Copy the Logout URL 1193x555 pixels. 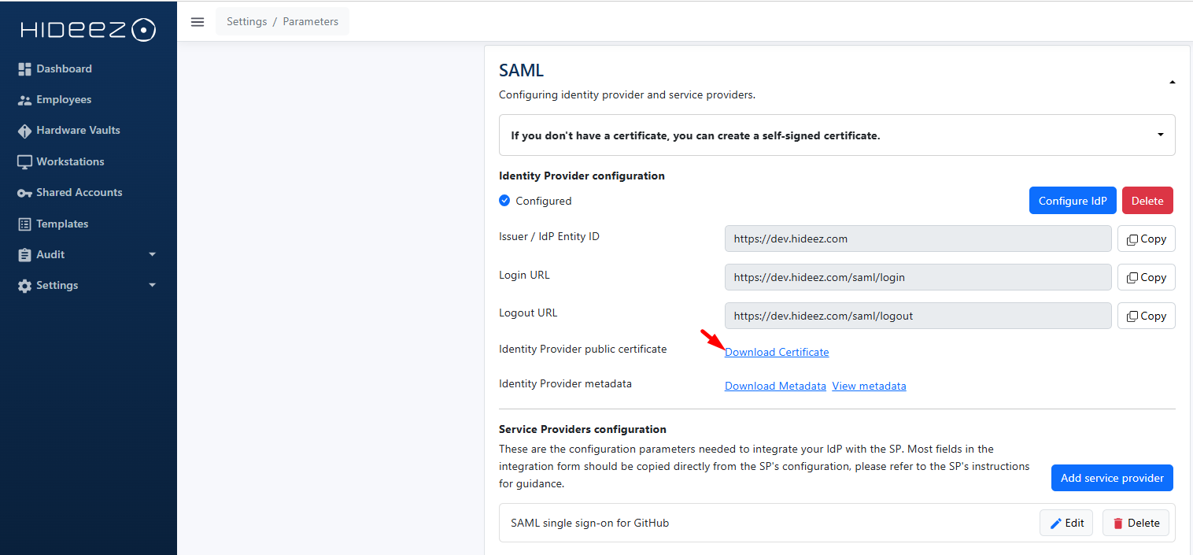[1146, 316]
